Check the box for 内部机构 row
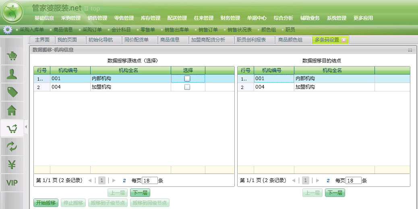The width and height of the screenshot is (418, 209). pyautogui.click(x=187, y=79)
